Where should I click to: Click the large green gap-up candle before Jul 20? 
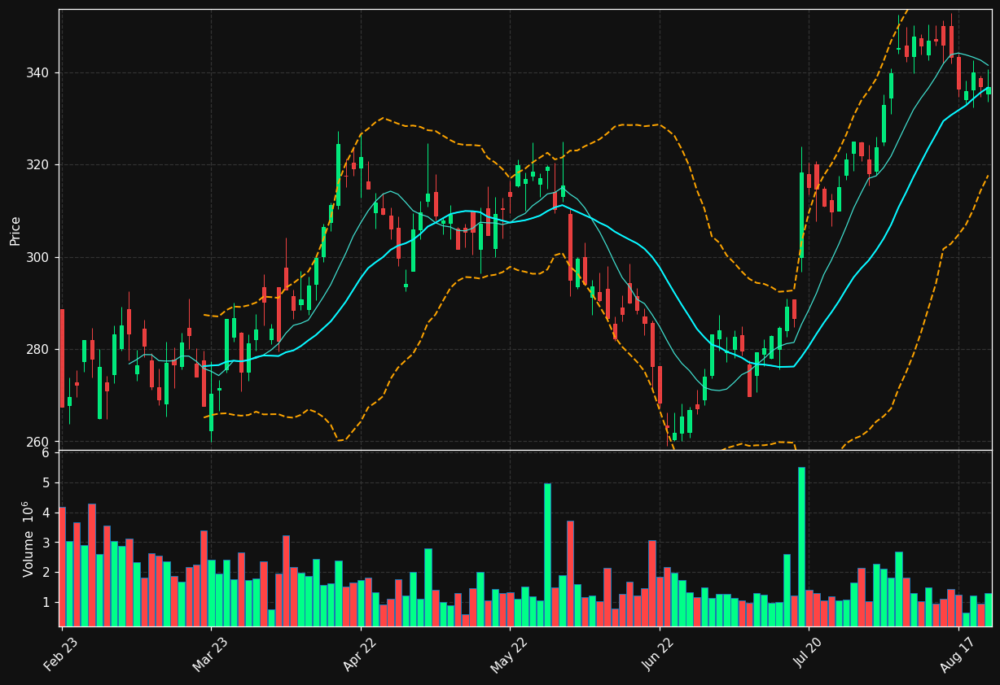coord(801,216)
